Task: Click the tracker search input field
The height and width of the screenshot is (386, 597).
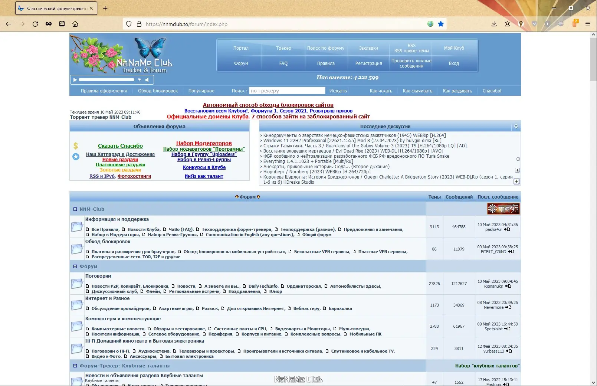Action: (287, 91)
